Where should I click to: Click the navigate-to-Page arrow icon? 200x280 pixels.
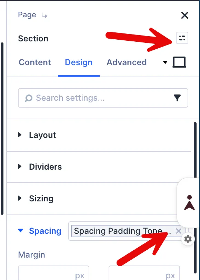pos(44,16)
